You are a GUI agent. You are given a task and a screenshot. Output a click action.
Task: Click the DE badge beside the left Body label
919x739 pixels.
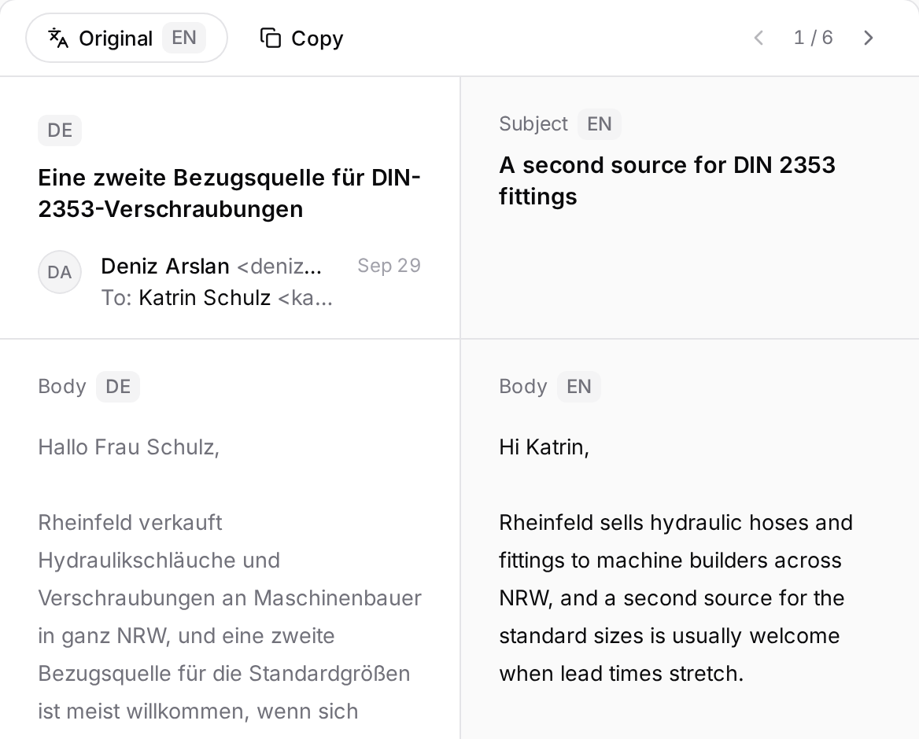[x=118, y=387]
